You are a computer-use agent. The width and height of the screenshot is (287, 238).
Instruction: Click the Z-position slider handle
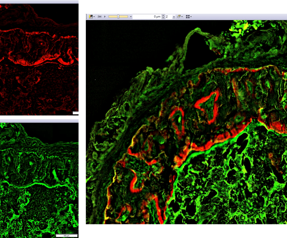[x=118, y=17]
